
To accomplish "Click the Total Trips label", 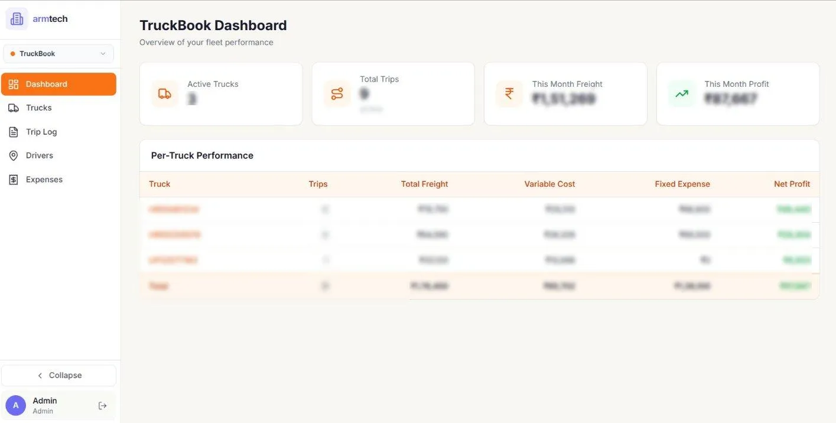I will 379,79.
